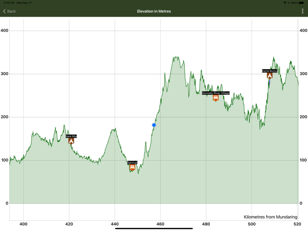Image resolution: width=308 pixels, height=231 pixels.
Task: Click the left 100 metre axis label
Action: [5, 160]
